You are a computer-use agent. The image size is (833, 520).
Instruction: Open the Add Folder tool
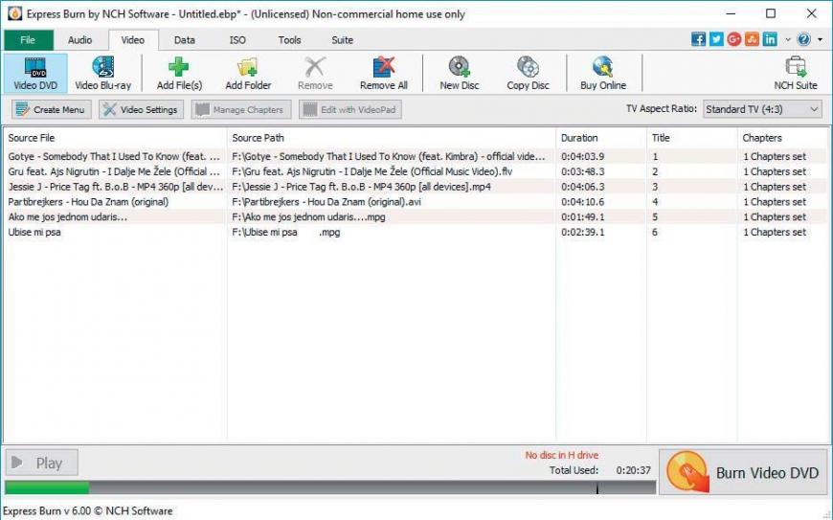click(248, 74)
